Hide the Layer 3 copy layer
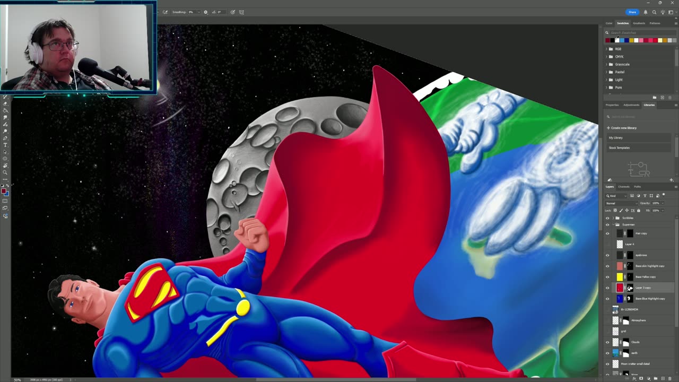This screenshot has height=382, width=679. (x=608, y=288)
